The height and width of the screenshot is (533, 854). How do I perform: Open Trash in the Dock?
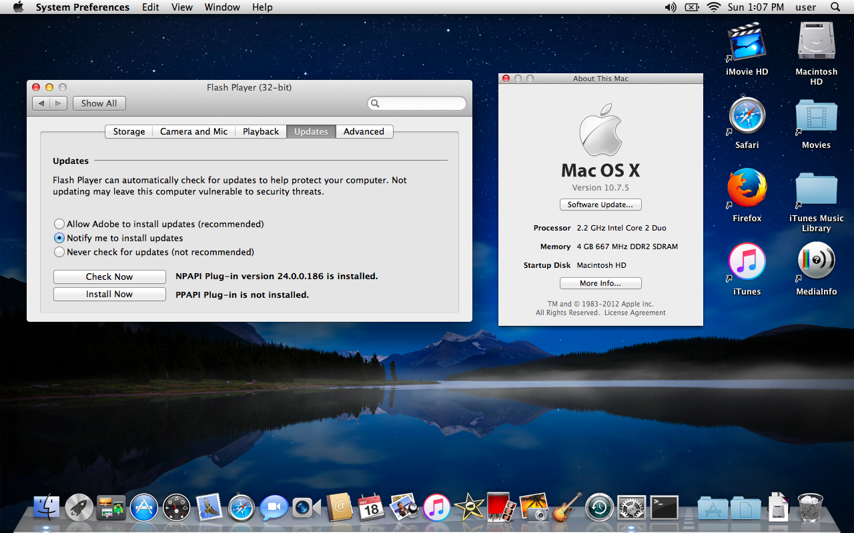coord(810,508)
